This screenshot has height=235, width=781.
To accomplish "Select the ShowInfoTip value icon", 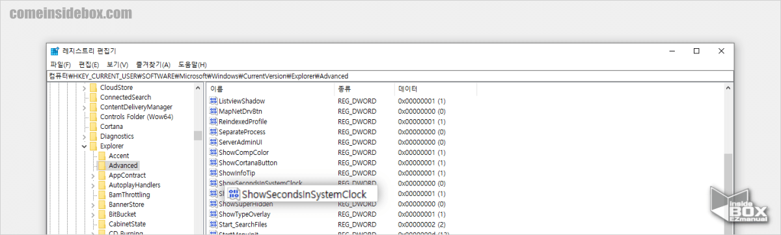I will point(213,173).
